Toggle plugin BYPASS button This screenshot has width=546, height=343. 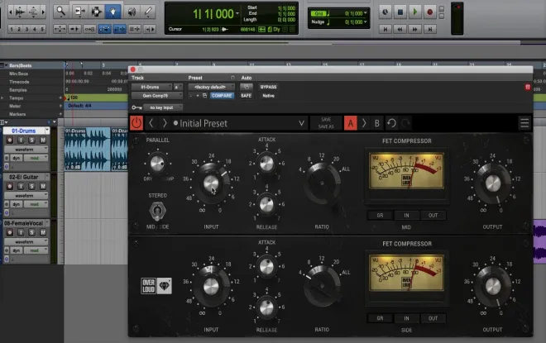(x=268, y=87)
